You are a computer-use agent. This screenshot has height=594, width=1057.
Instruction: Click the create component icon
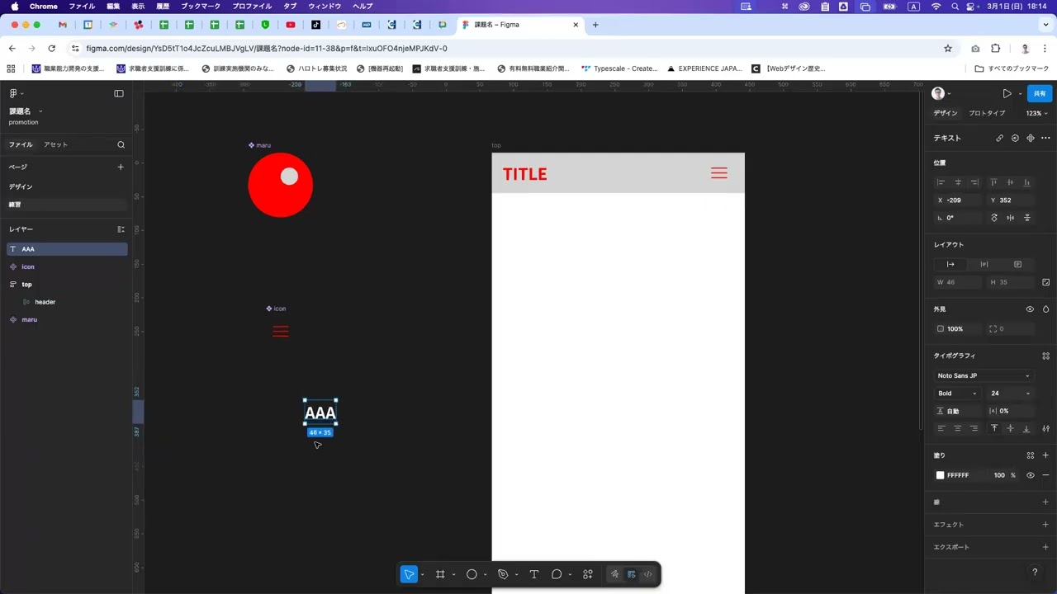coord(1031,138)
